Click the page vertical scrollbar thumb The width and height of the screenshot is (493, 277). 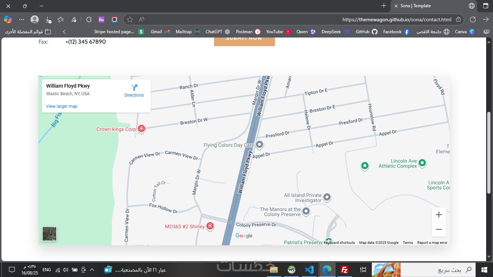489,153
